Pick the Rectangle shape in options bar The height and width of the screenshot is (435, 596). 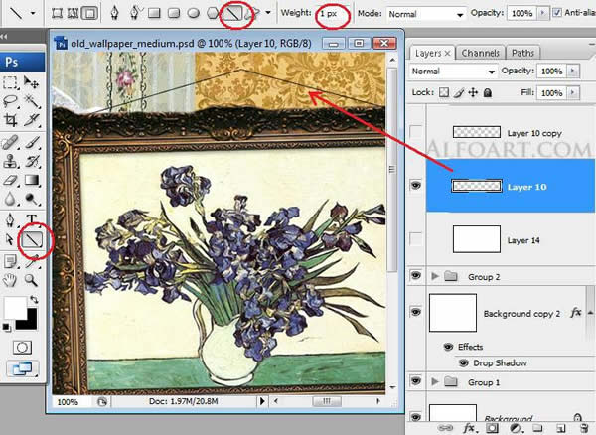point(154,13)
